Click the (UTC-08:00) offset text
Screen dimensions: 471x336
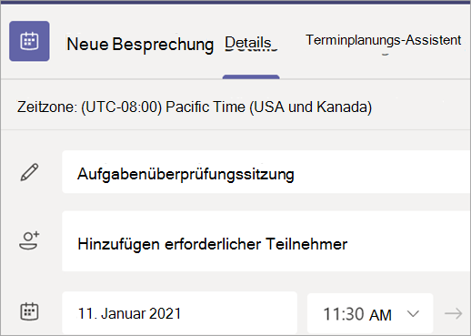point(121,107)
